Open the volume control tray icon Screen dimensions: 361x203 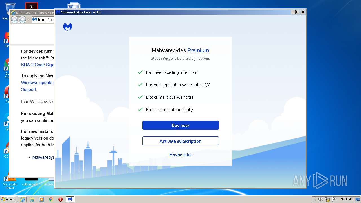click(x=321, y=199)
